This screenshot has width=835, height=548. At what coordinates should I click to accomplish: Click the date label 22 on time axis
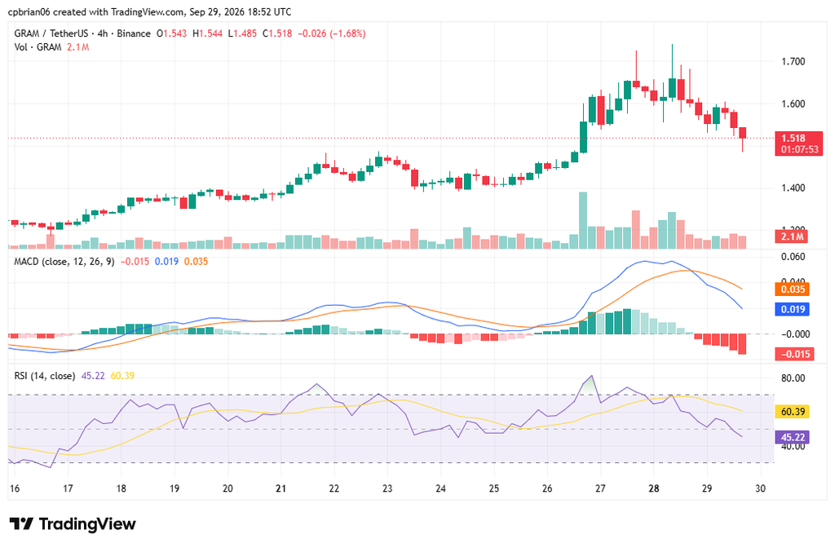(334, 489)
